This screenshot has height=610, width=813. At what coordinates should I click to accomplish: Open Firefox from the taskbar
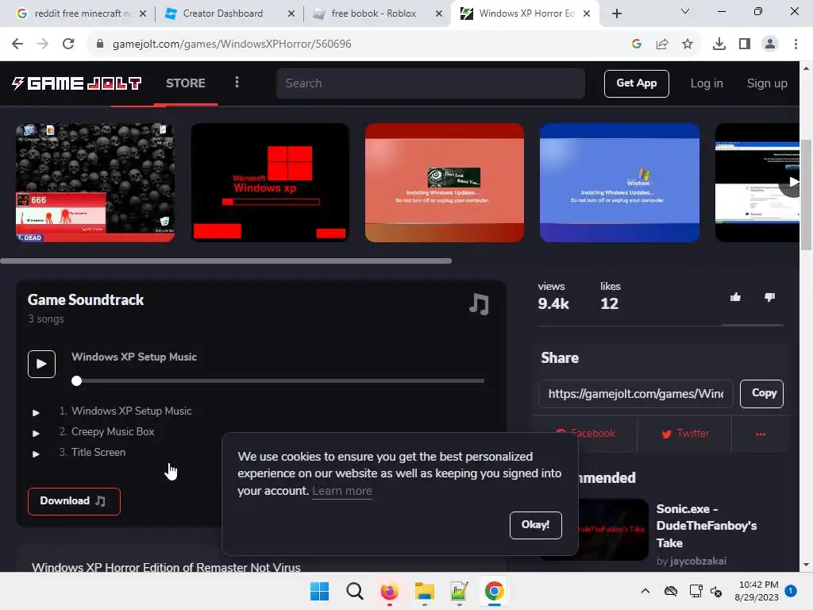(x=389, y=591)
